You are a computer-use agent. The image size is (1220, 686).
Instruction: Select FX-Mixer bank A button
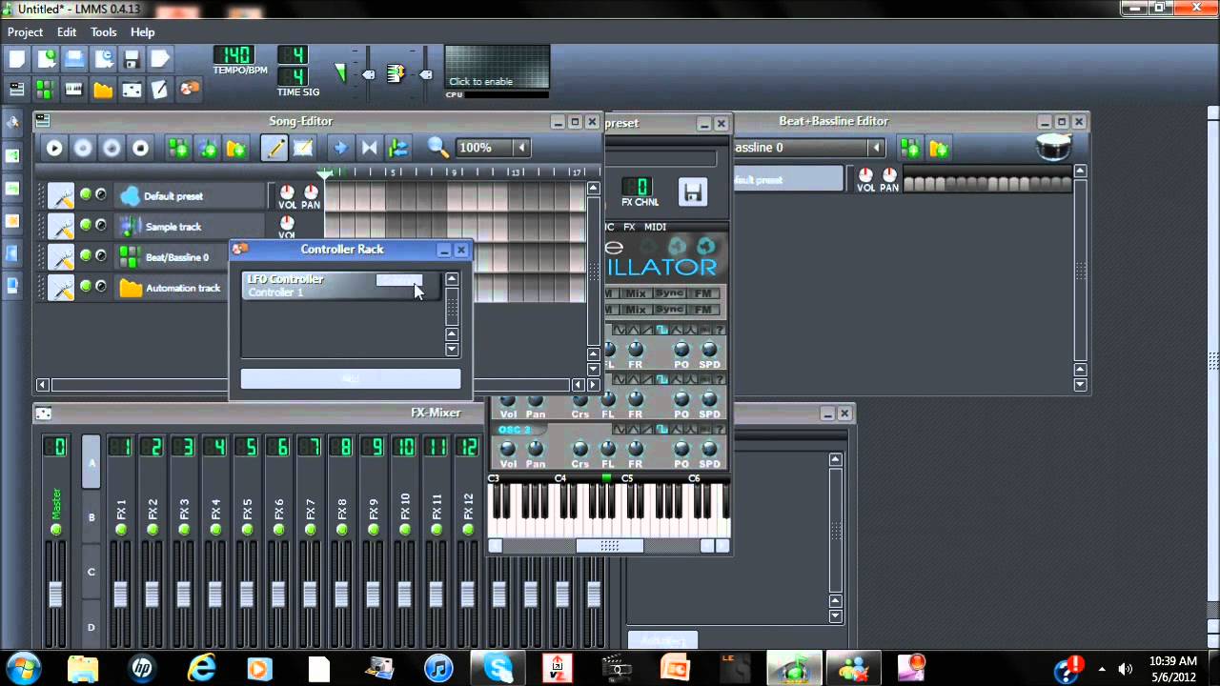coord(91,462)
